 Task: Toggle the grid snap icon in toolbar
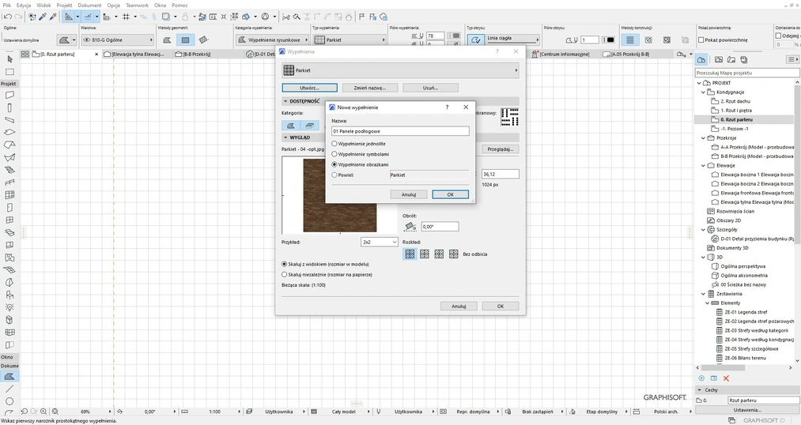pos(126,17)
